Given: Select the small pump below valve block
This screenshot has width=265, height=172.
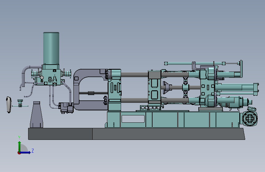Looking at the screenshot, I should (66, 108).
